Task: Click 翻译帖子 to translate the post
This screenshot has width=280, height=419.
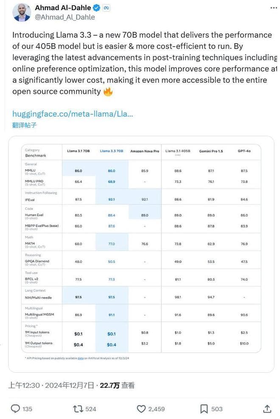Action: (x=24, y=125)
